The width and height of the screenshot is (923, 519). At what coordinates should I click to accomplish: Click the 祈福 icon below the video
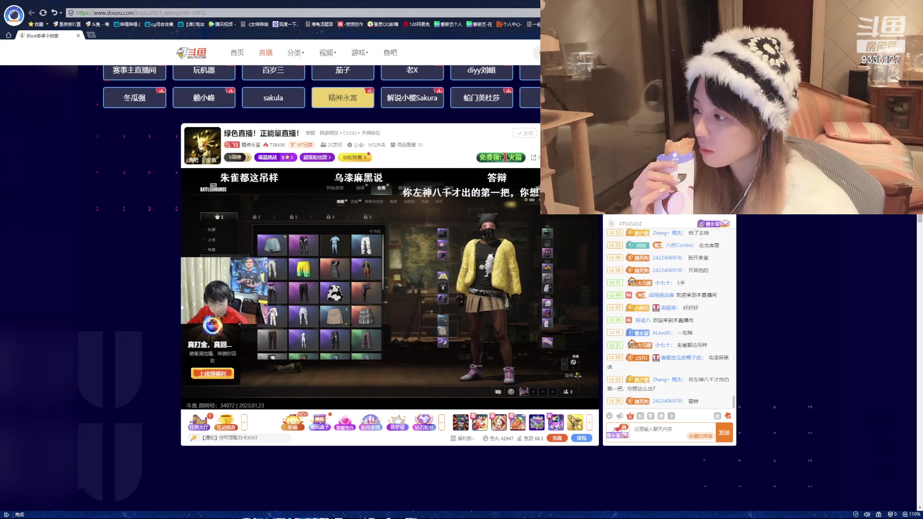(293, 422)
